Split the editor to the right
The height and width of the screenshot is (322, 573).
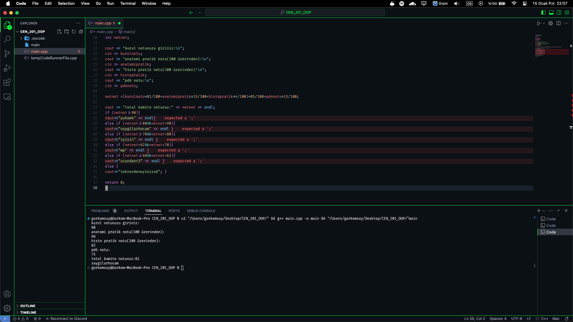coord(558,23)
